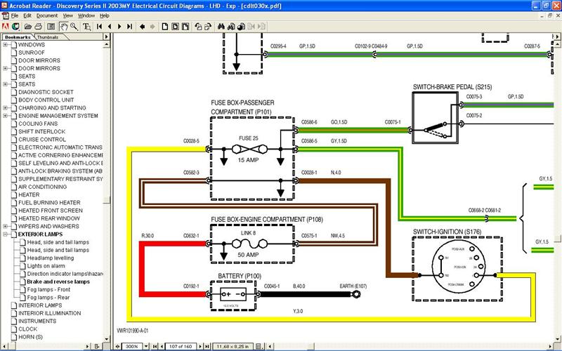Switch to the Thumbnails tab
This screenshot has width=562, height=351.
[x=47, y=37]
